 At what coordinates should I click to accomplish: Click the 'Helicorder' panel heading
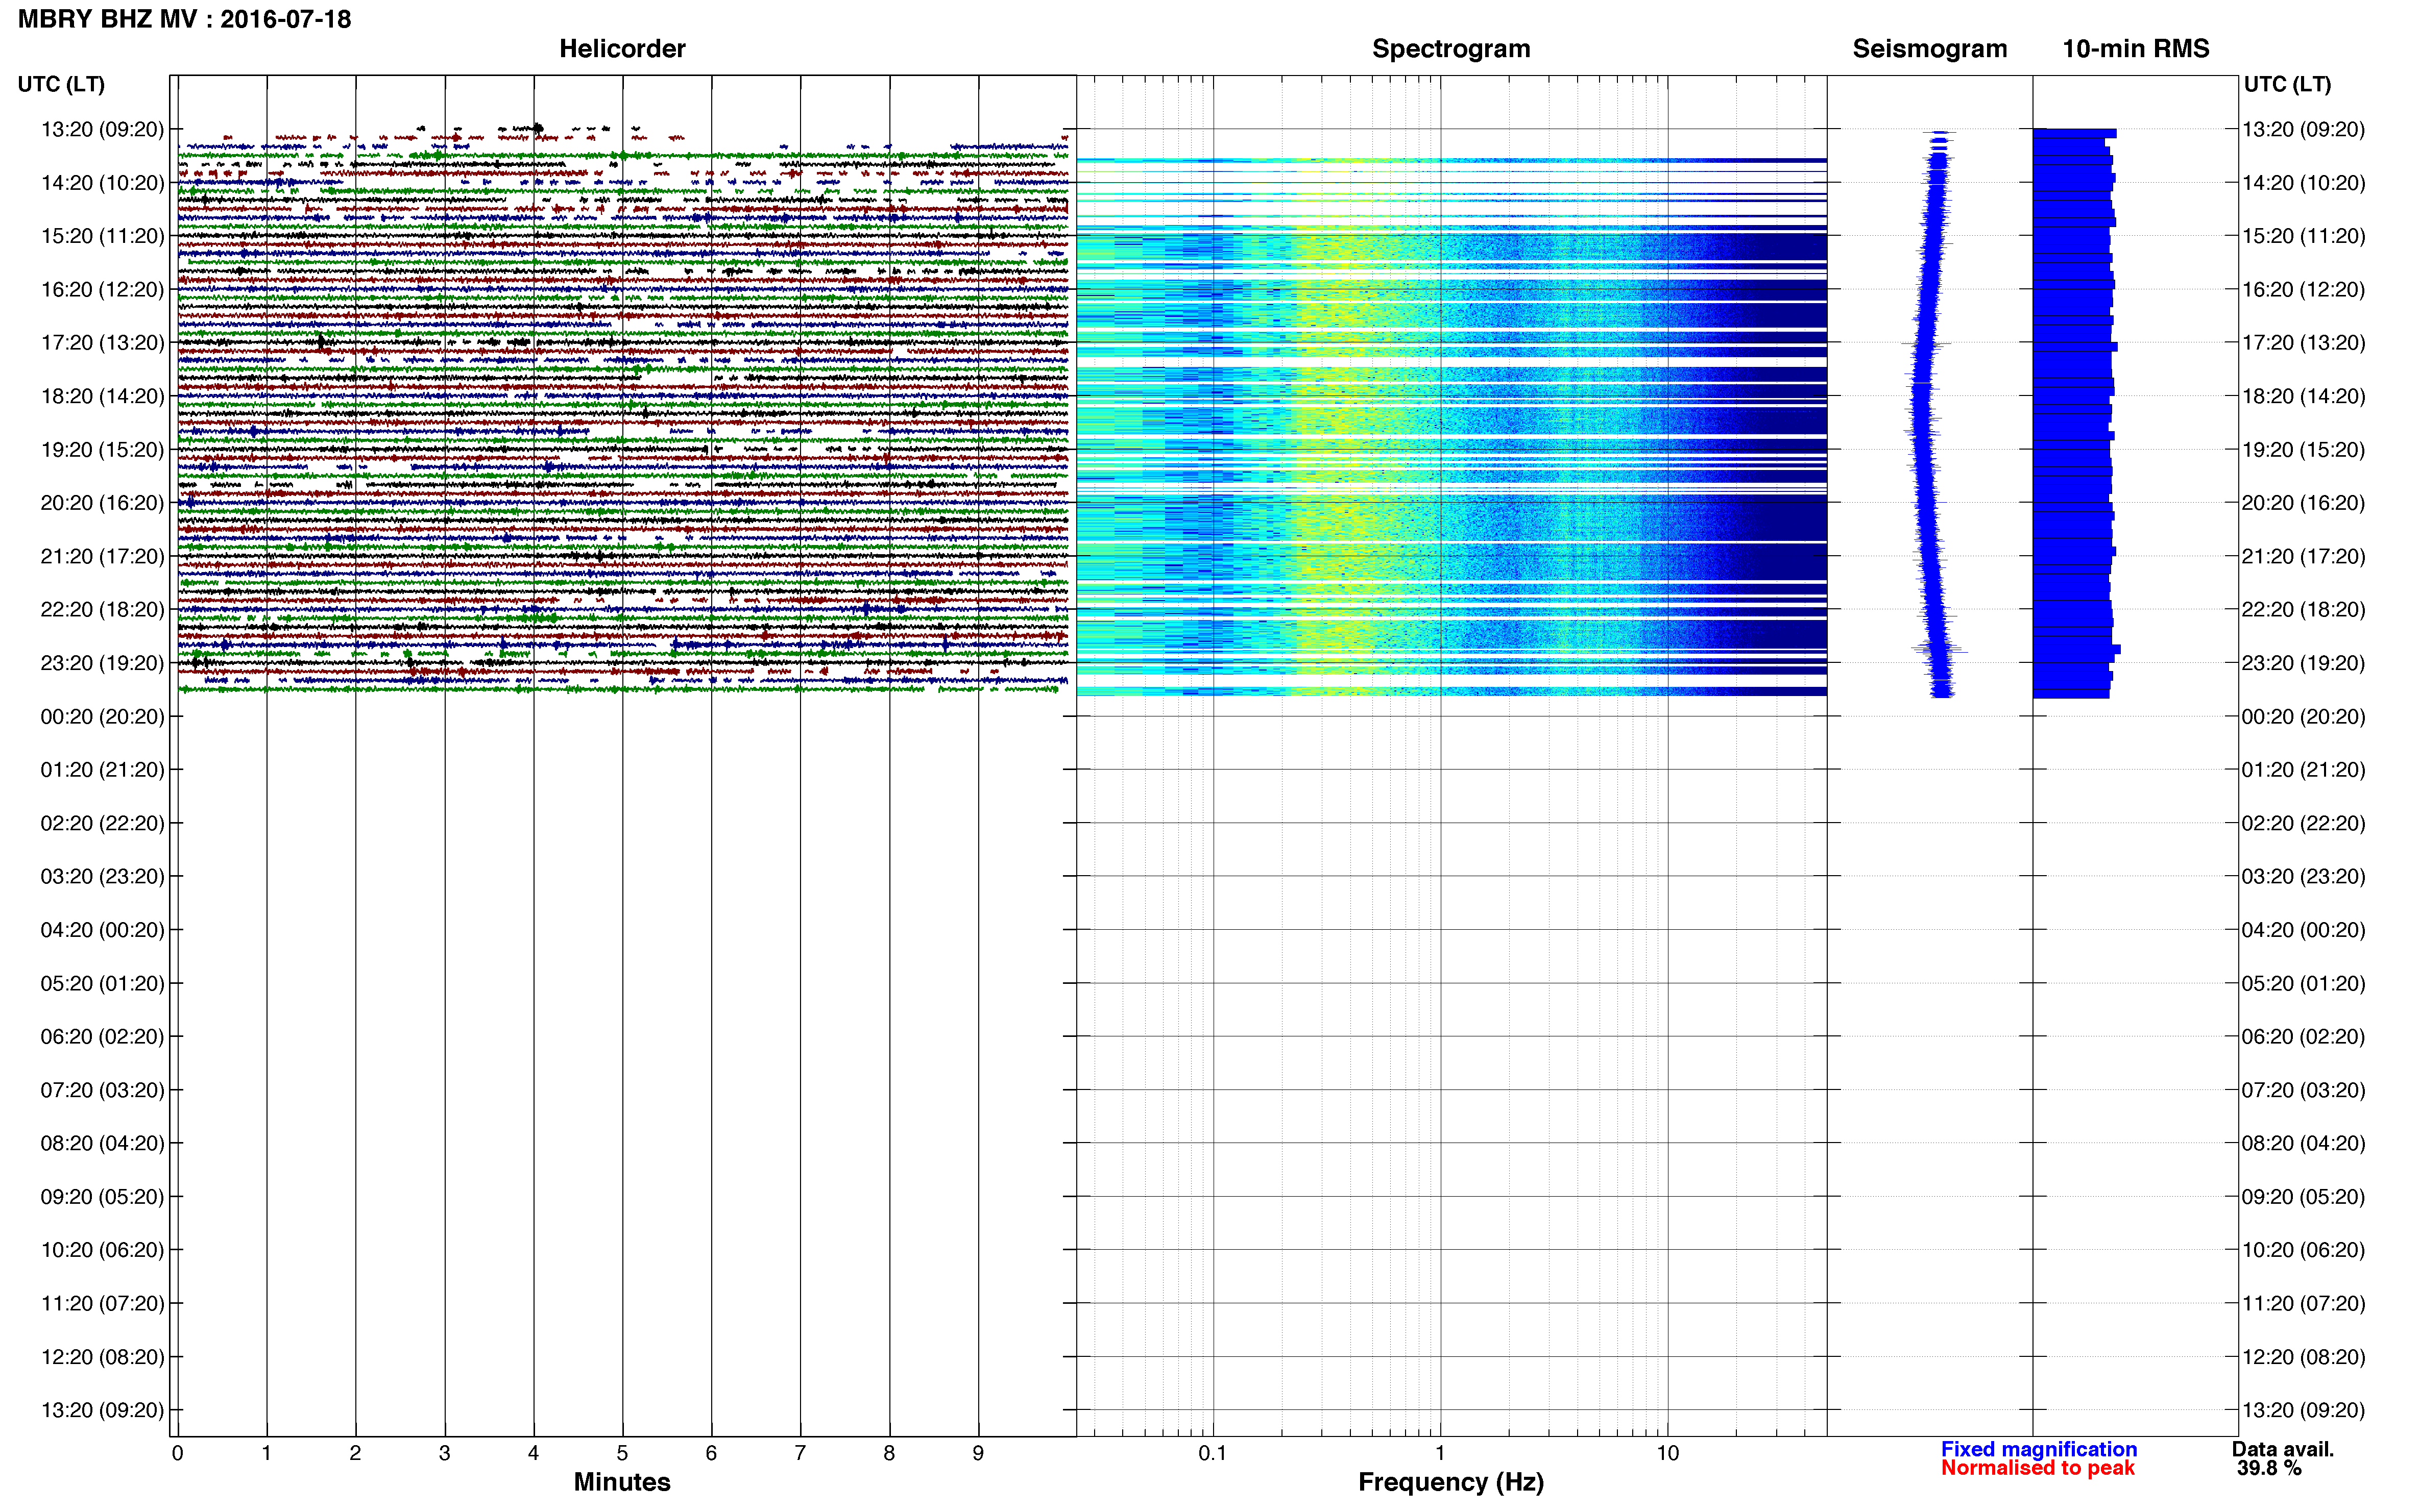[622, 49]
